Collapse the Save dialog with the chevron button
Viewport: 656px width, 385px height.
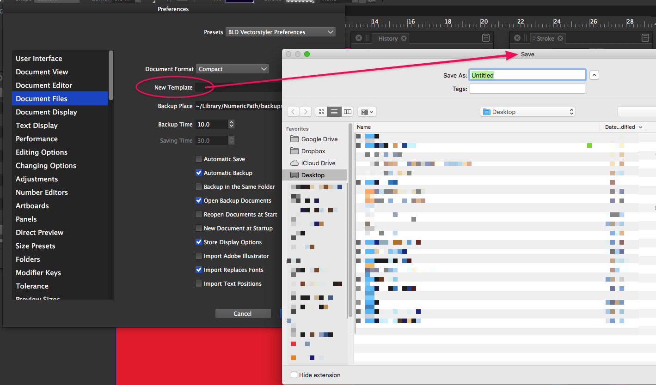[x=595, y=75]
